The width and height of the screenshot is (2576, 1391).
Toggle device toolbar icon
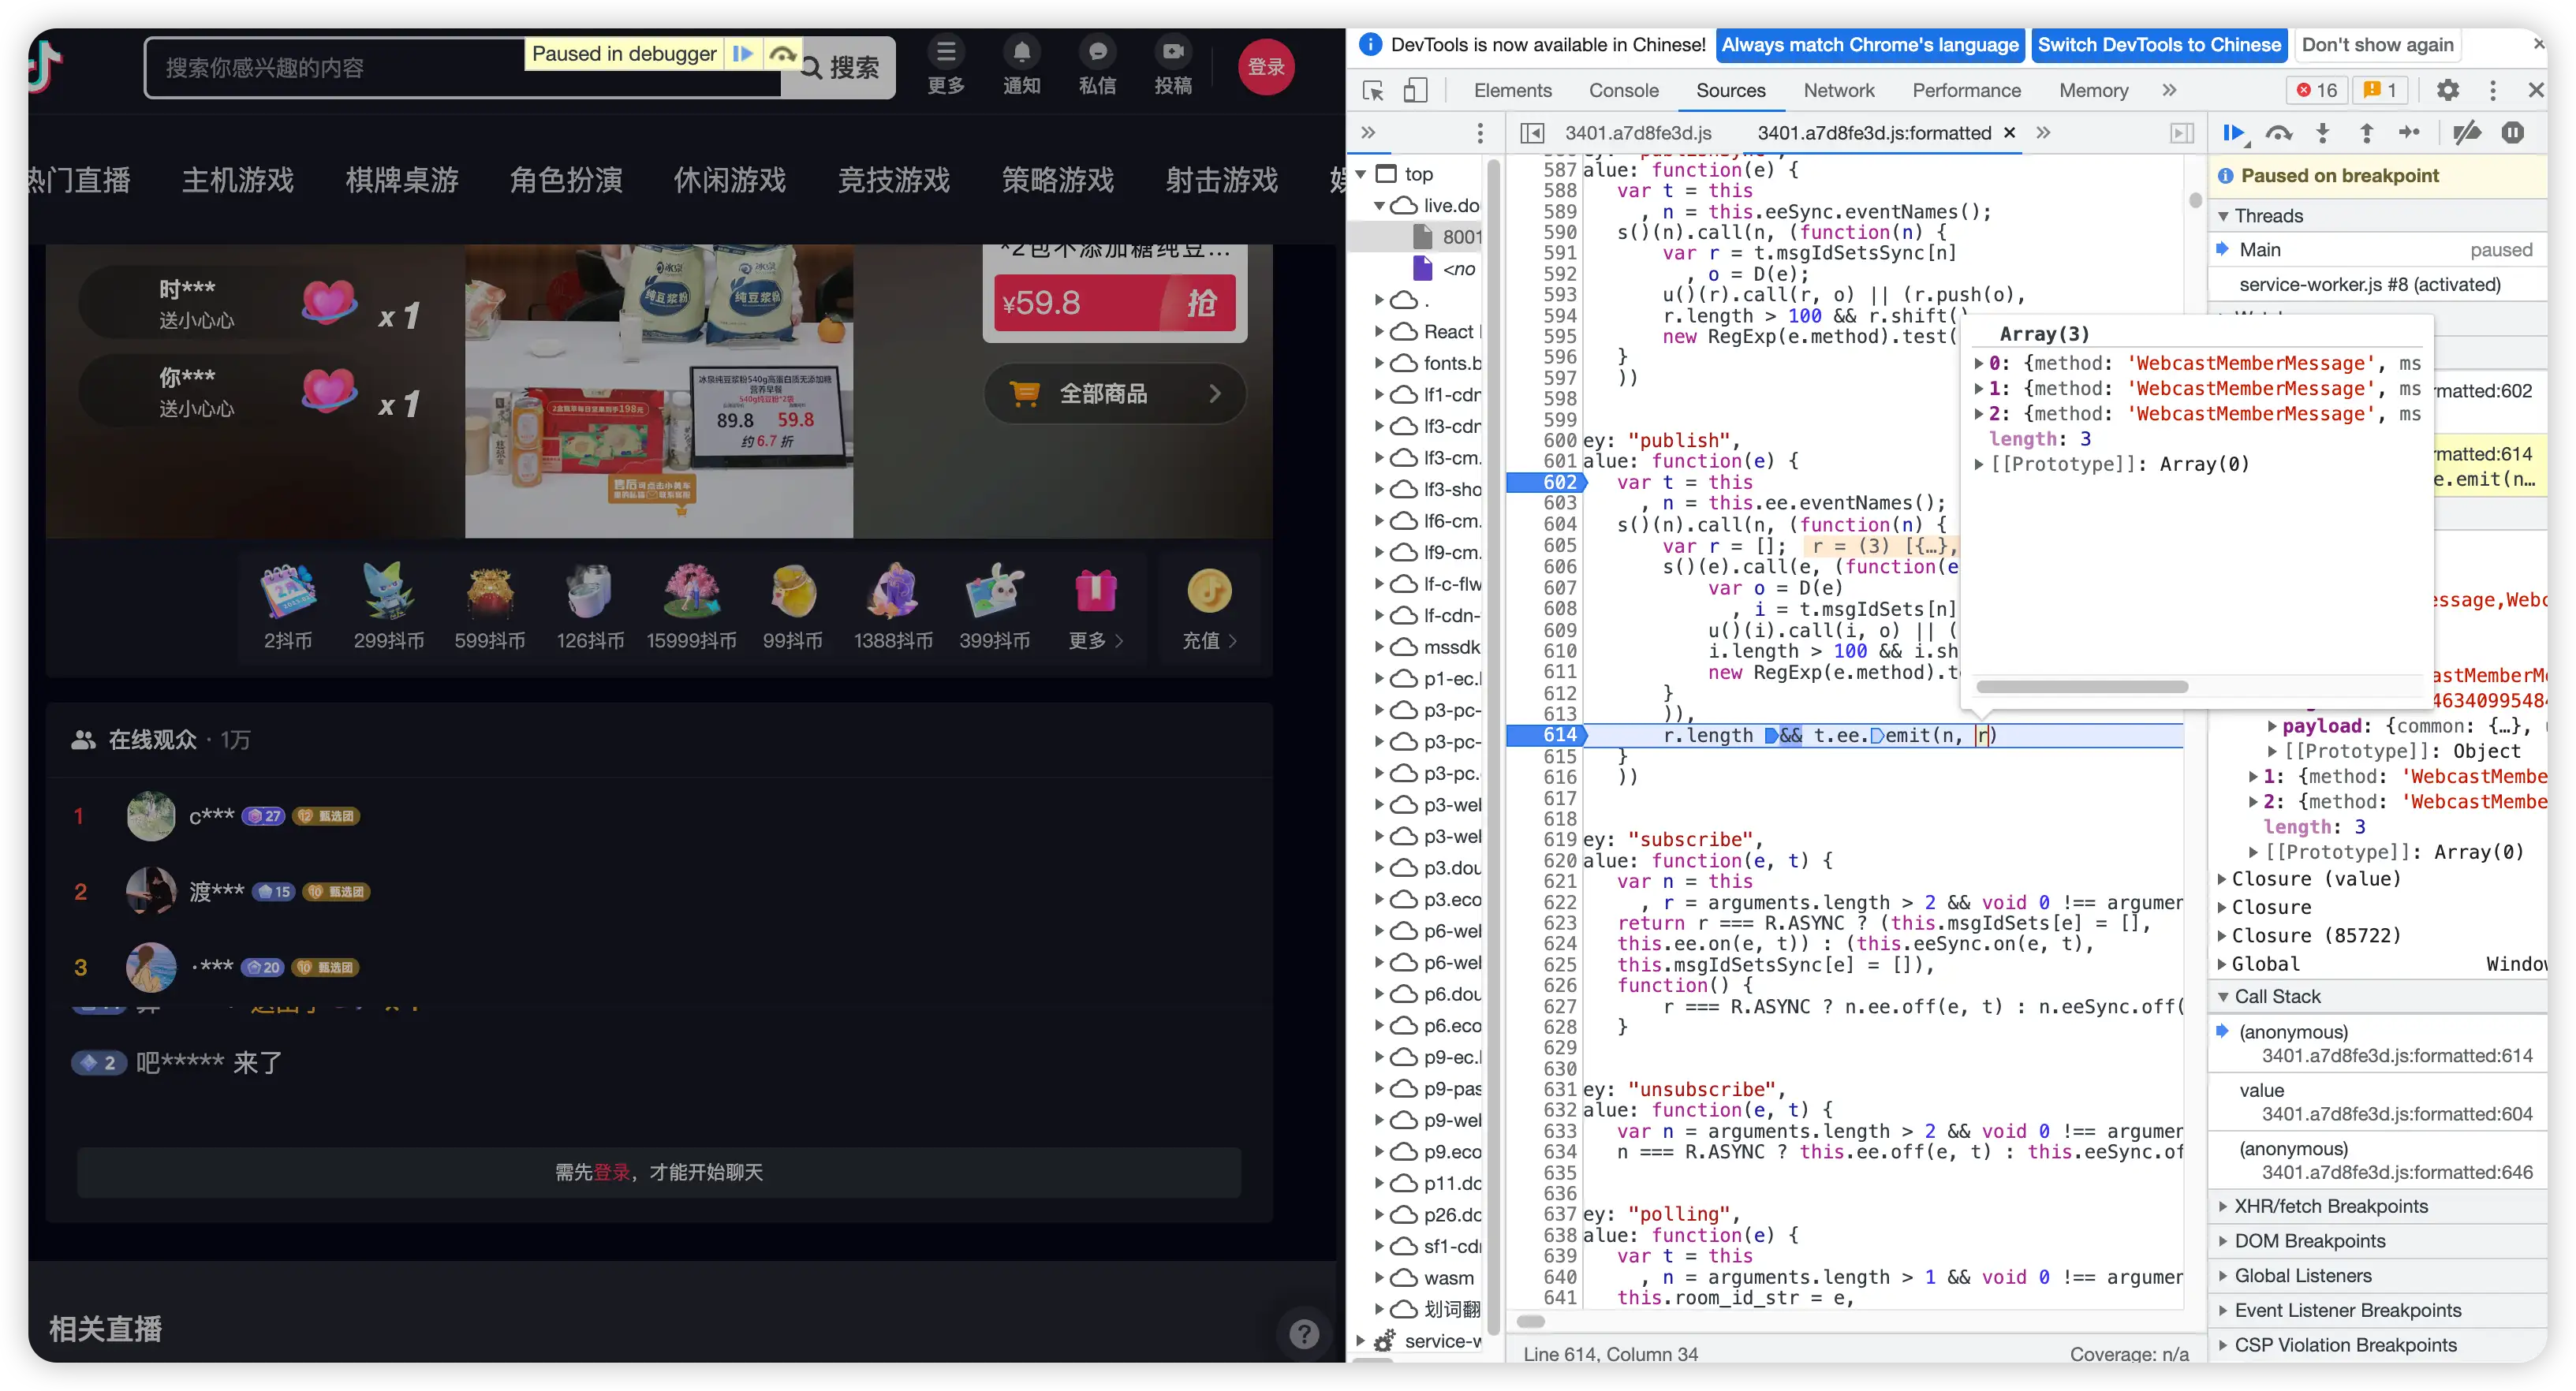pos(1415,91)
